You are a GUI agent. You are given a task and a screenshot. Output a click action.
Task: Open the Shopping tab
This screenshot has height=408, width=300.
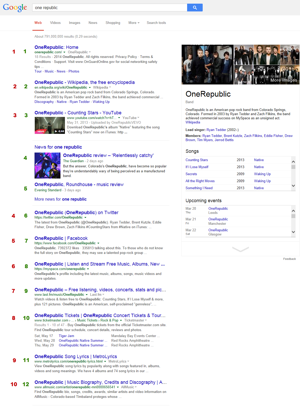[x=113, y=23]
